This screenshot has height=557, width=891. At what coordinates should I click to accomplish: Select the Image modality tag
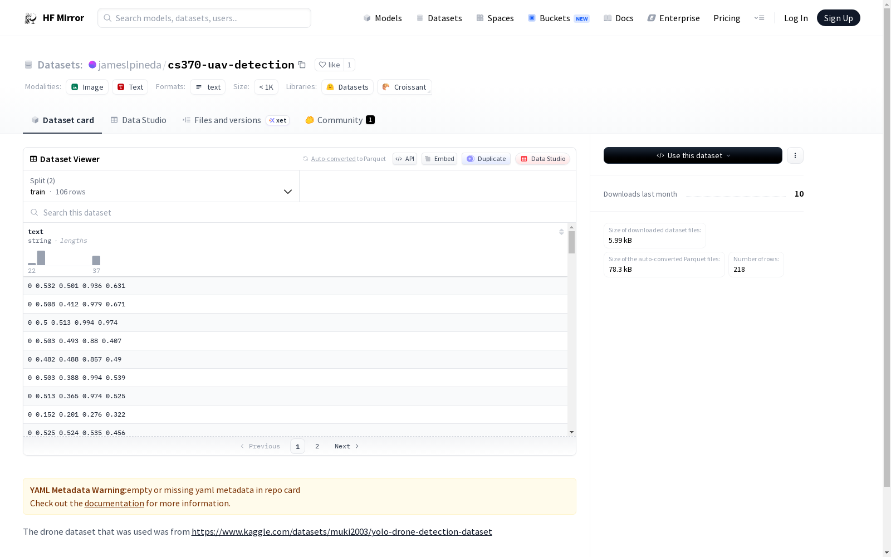(87, 87)
